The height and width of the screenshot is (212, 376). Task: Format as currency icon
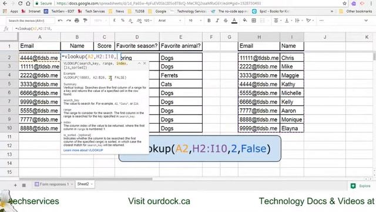(115, 21)
